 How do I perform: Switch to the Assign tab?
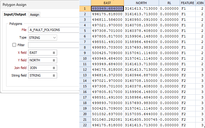coord(35,15)
